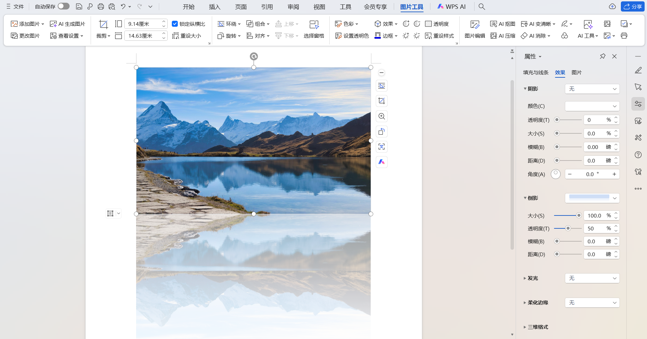Click the AI 消除 erase button

pyautogui.click(x=535, y=36)
